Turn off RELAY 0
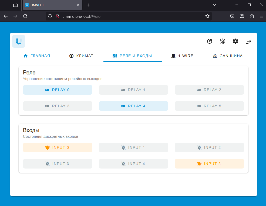266x206 pixels. click(58, 90)
